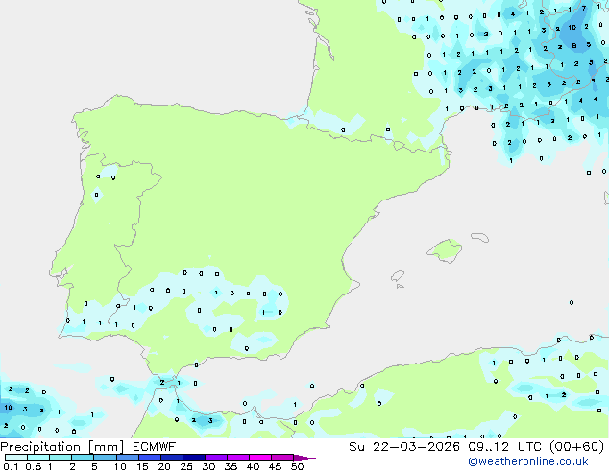The width and height of the screenshot is (609, 470).
Task: Select the magenta legend swatch between 40 and 45
Action: pyautogui.click(x=260, y=458)
